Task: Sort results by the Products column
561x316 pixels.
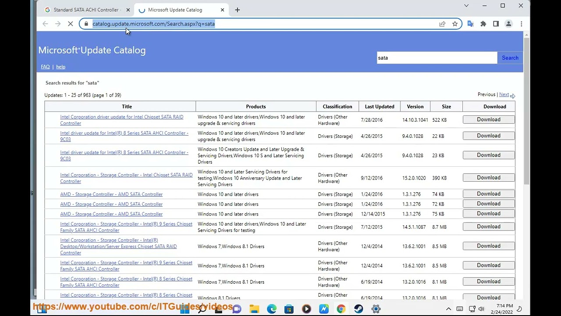Action: [256, 107]
